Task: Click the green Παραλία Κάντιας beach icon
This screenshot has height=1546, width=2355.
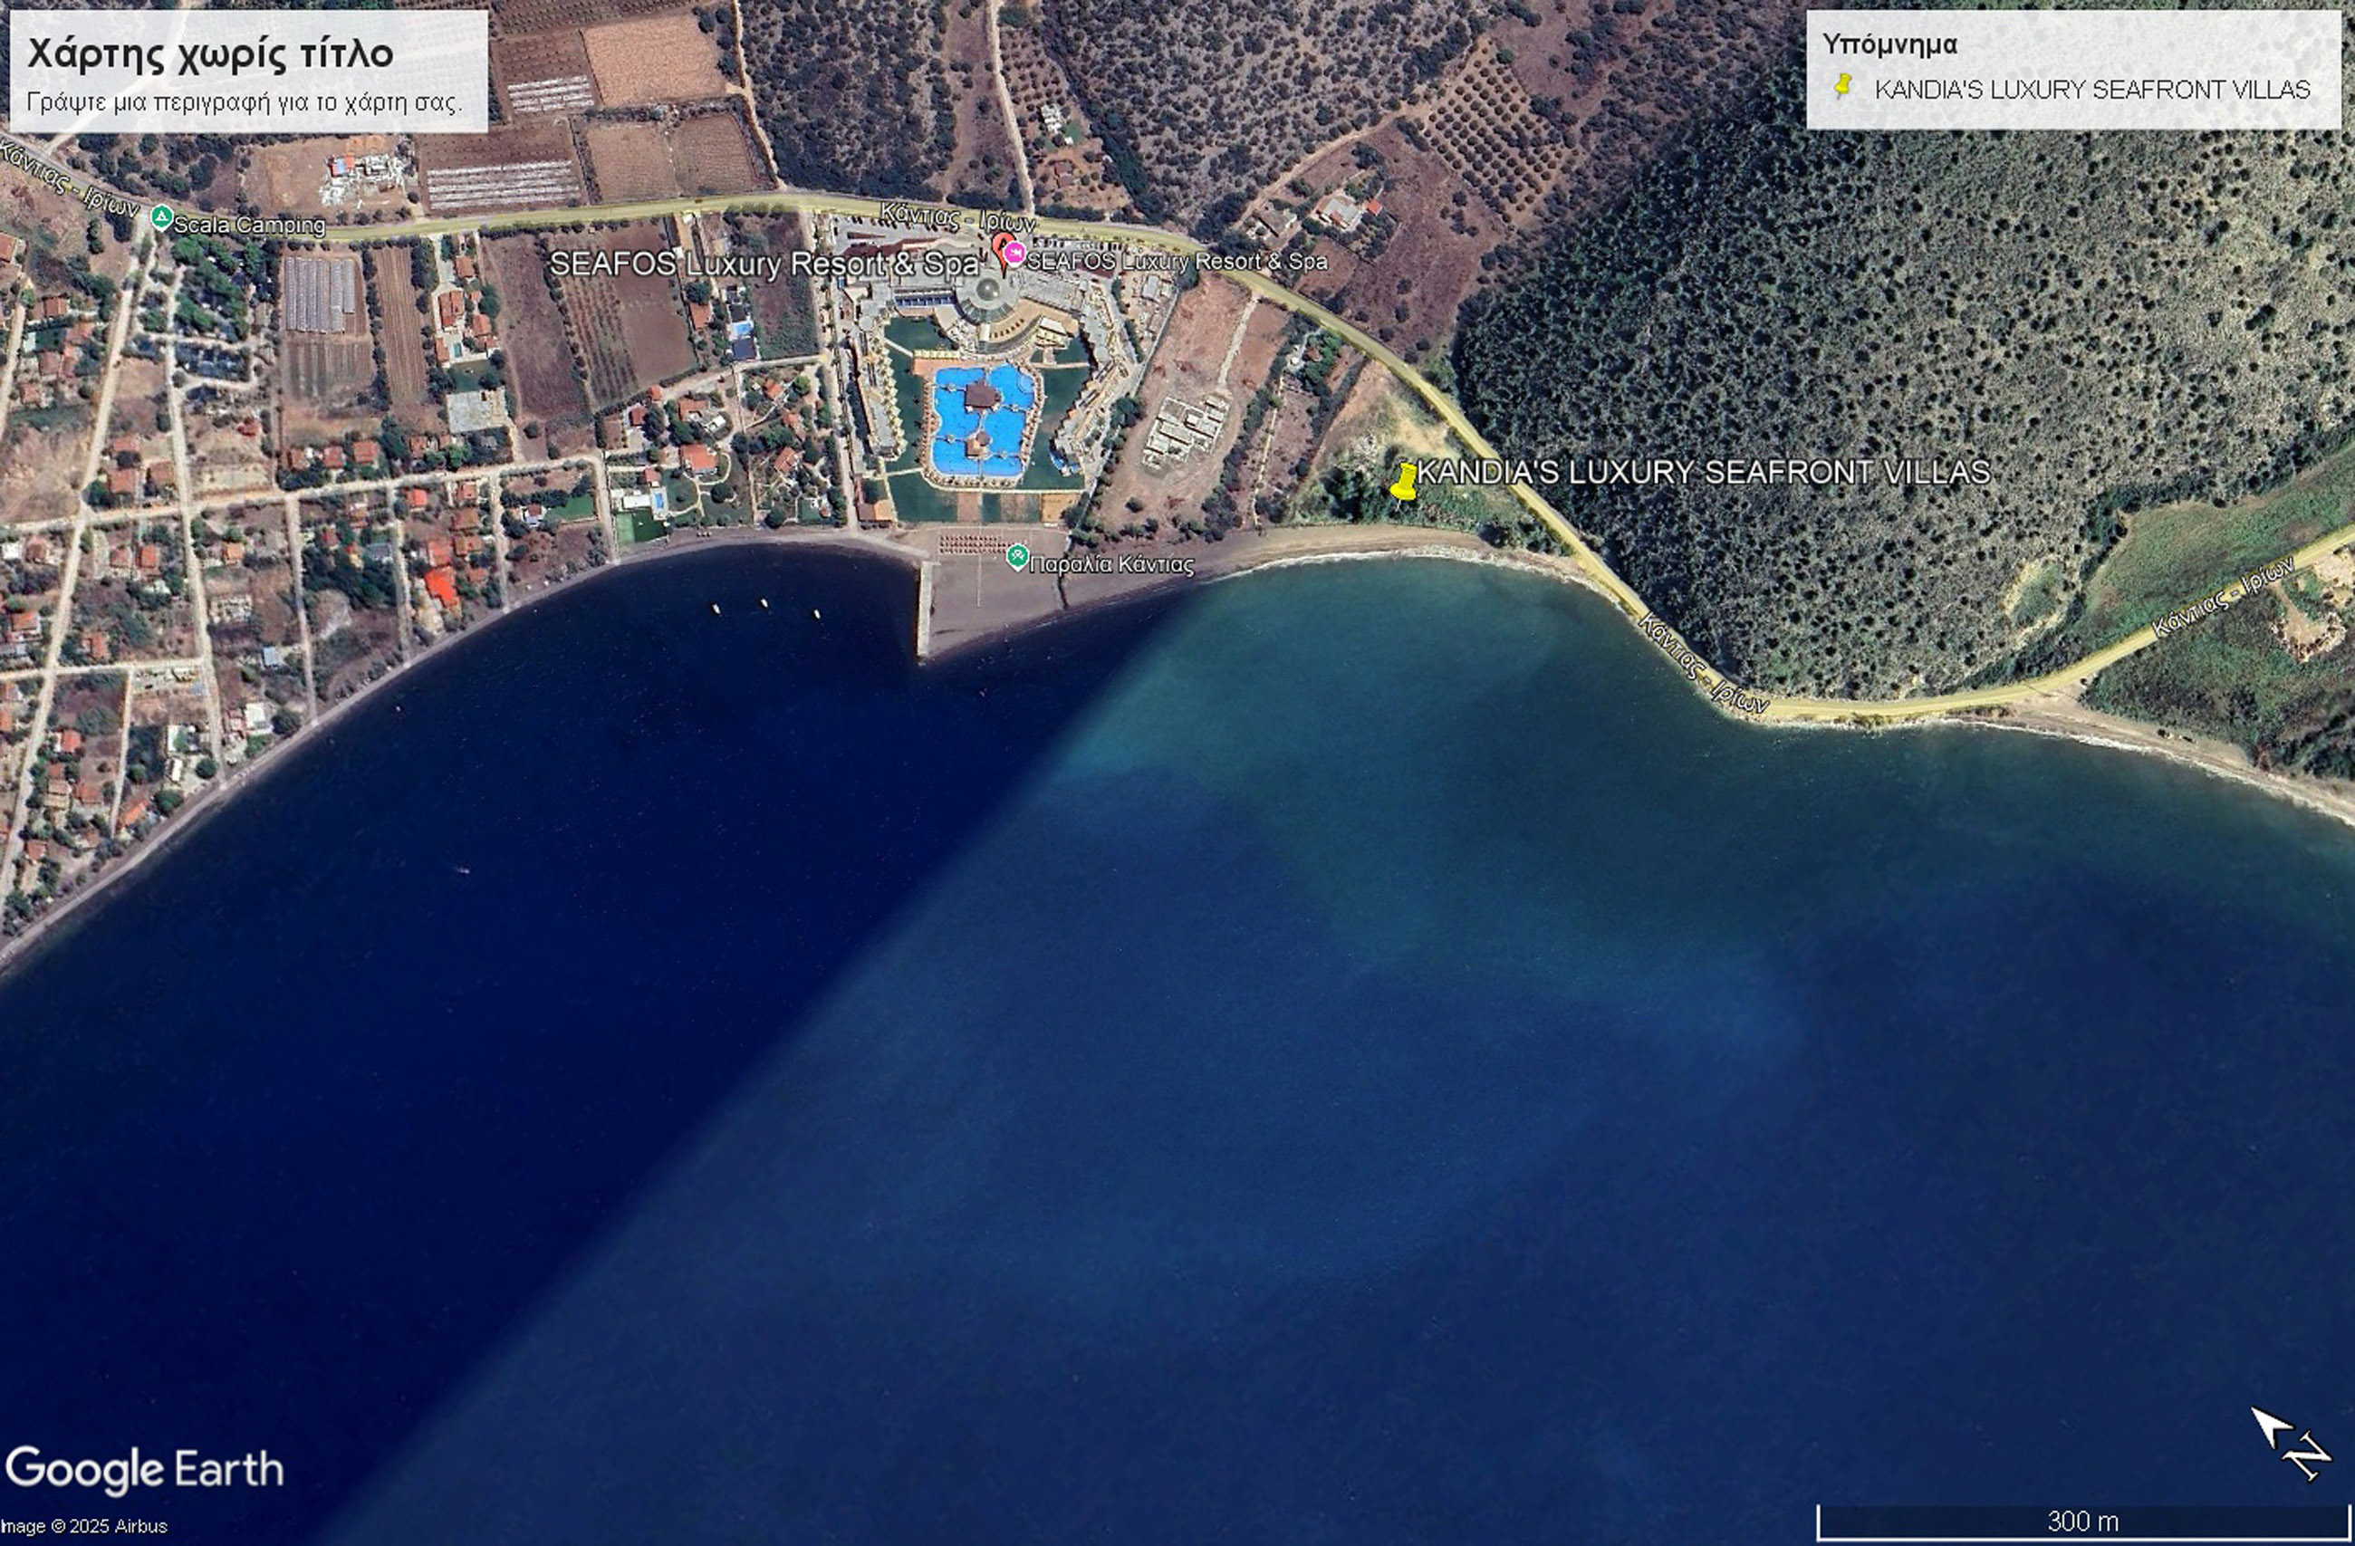Action: [1017, 557]
